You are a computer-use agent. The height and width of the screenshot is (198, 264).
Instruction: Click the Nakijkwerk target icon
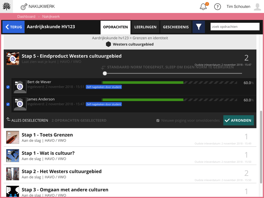(24, 7)
